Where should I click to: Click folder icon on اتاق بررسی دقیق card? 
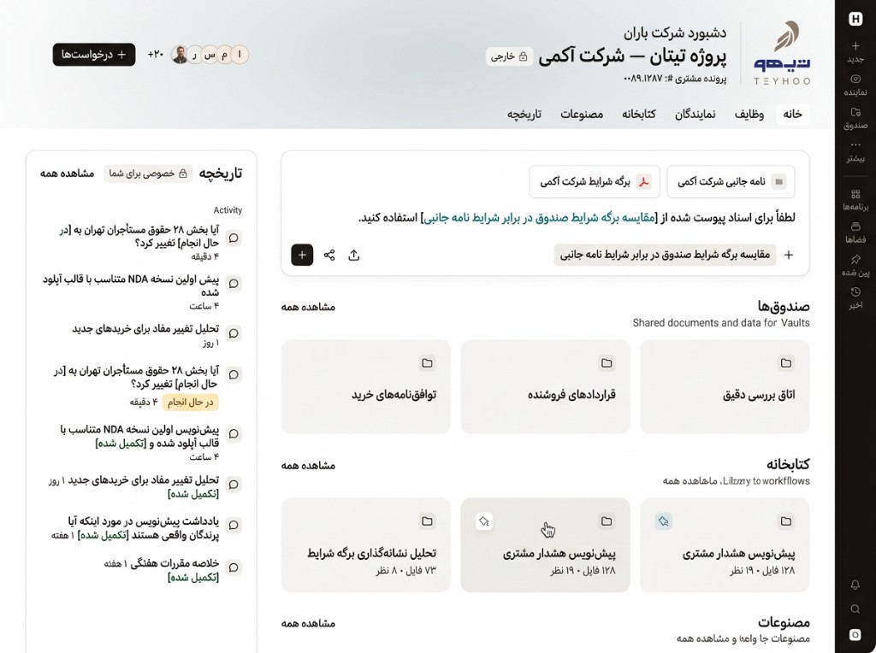click(x=786, y=363)
